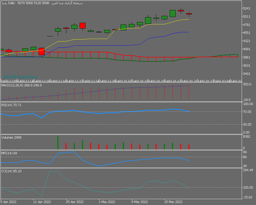Click the Daily 5070 5000 5120 5096 header text

[29, 3]
